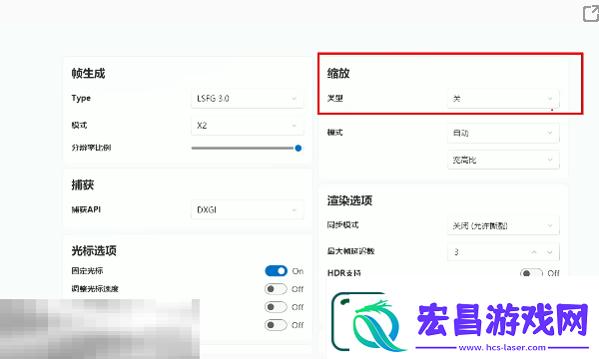599x359 pixels.
Task: Click the 捕获API label
Action: tap(86, 209)
